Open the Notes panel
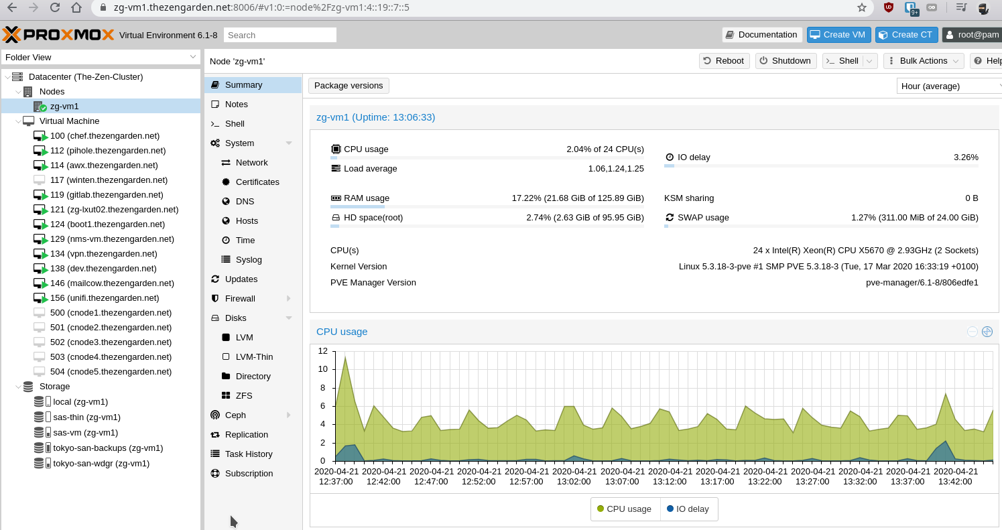 point(253,104)
